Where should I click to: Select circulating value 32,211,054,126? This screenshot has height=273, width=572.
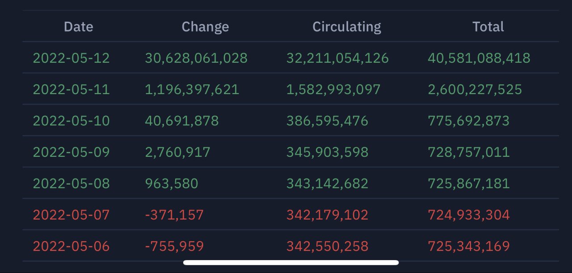pyautogui.click(x=337, y=58)
